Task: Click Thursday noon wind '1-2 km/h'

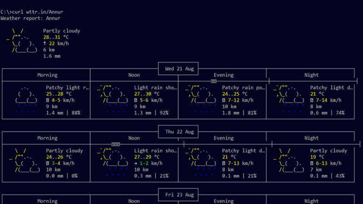Action: point(151,163)
